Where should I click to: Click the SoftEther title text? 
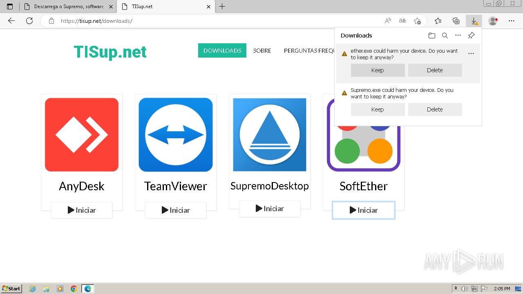[x=364, y=186]
